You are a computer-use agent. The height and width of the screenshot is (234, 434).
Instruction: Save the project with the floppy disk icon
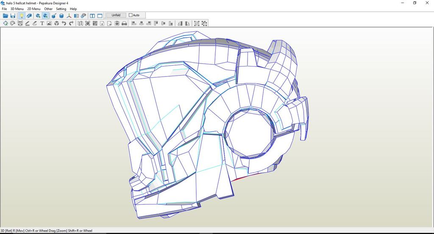pyautogui.click(x=13, y=16)
